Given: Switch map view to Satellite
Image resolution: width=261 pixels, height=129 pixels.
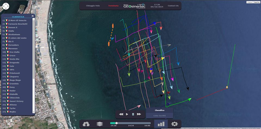Looking at the screenshot, I should [x=256, y=2].
